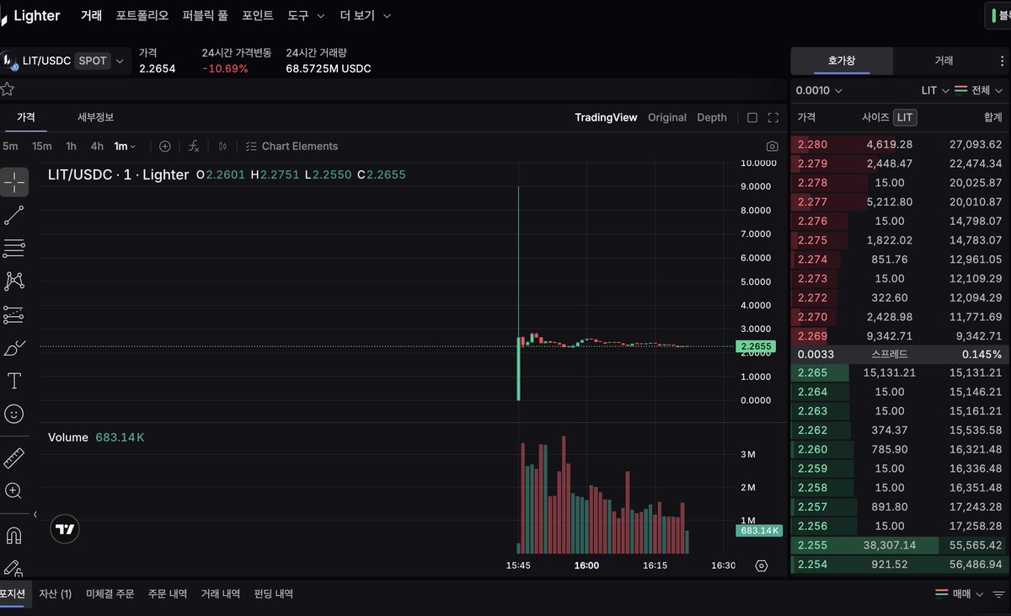Select the crosshair cursor tool
This screenshot has width=1011, height=616.
click(13, 182)
